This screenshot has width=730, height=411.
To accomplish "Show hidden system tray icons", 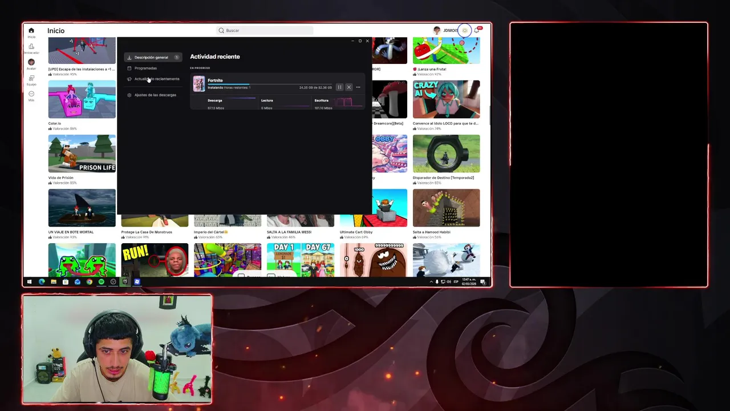I will [431, 282].
